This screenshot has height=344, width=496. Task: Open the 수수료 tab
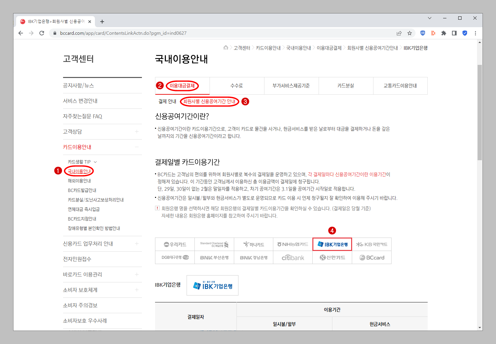click(237, 86)
